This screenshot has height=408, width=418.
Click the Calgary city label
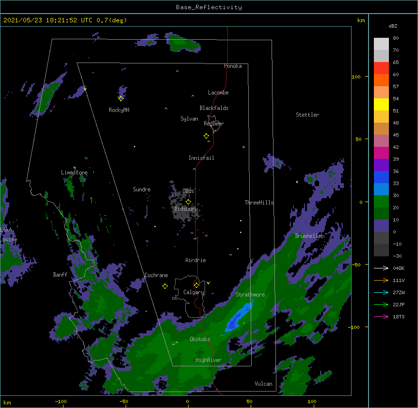click(193, 292)
